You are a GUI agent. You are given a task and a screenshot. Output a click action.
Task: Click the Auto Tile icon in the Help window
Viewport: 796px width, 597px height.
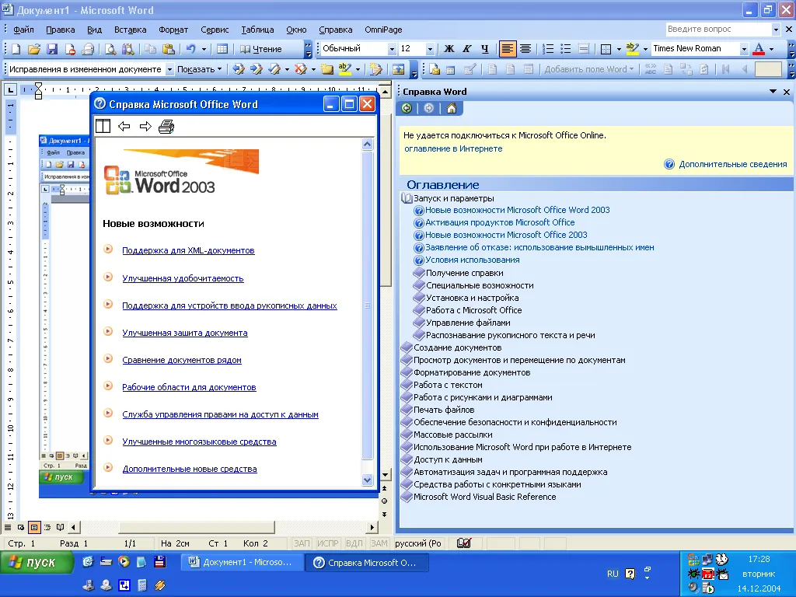pyautogui.click(x=103, y=127)
